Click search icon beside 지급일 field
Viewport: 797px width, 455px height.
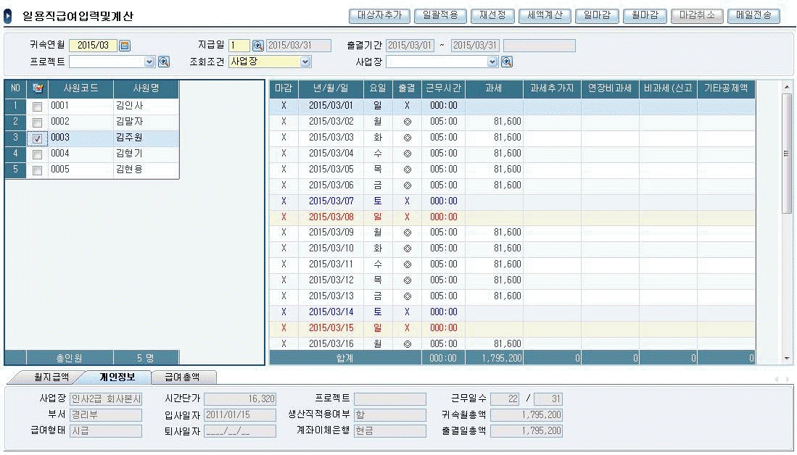click(258, 46)
